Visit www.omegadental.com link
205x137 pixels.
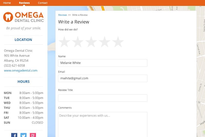(x=21, y=70)
